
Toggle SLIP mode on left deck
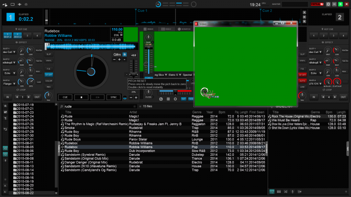49,54
